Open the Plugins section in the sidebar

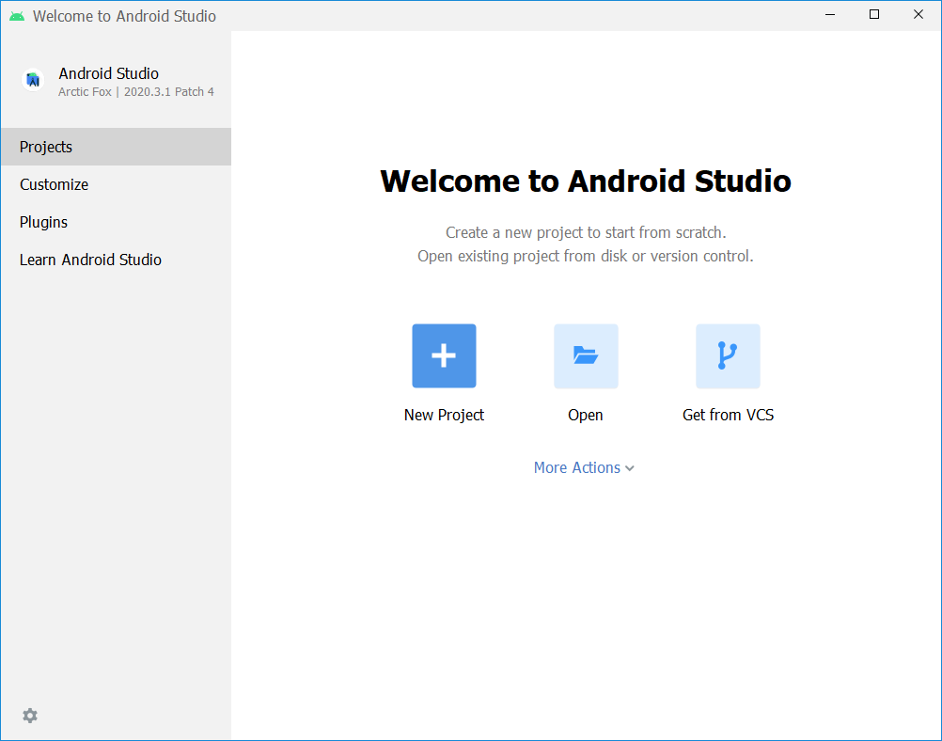pos(43,222)
